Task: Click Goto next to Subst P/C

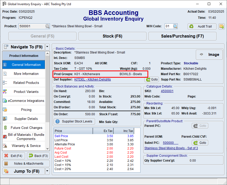Action: (x=200, y=143)
